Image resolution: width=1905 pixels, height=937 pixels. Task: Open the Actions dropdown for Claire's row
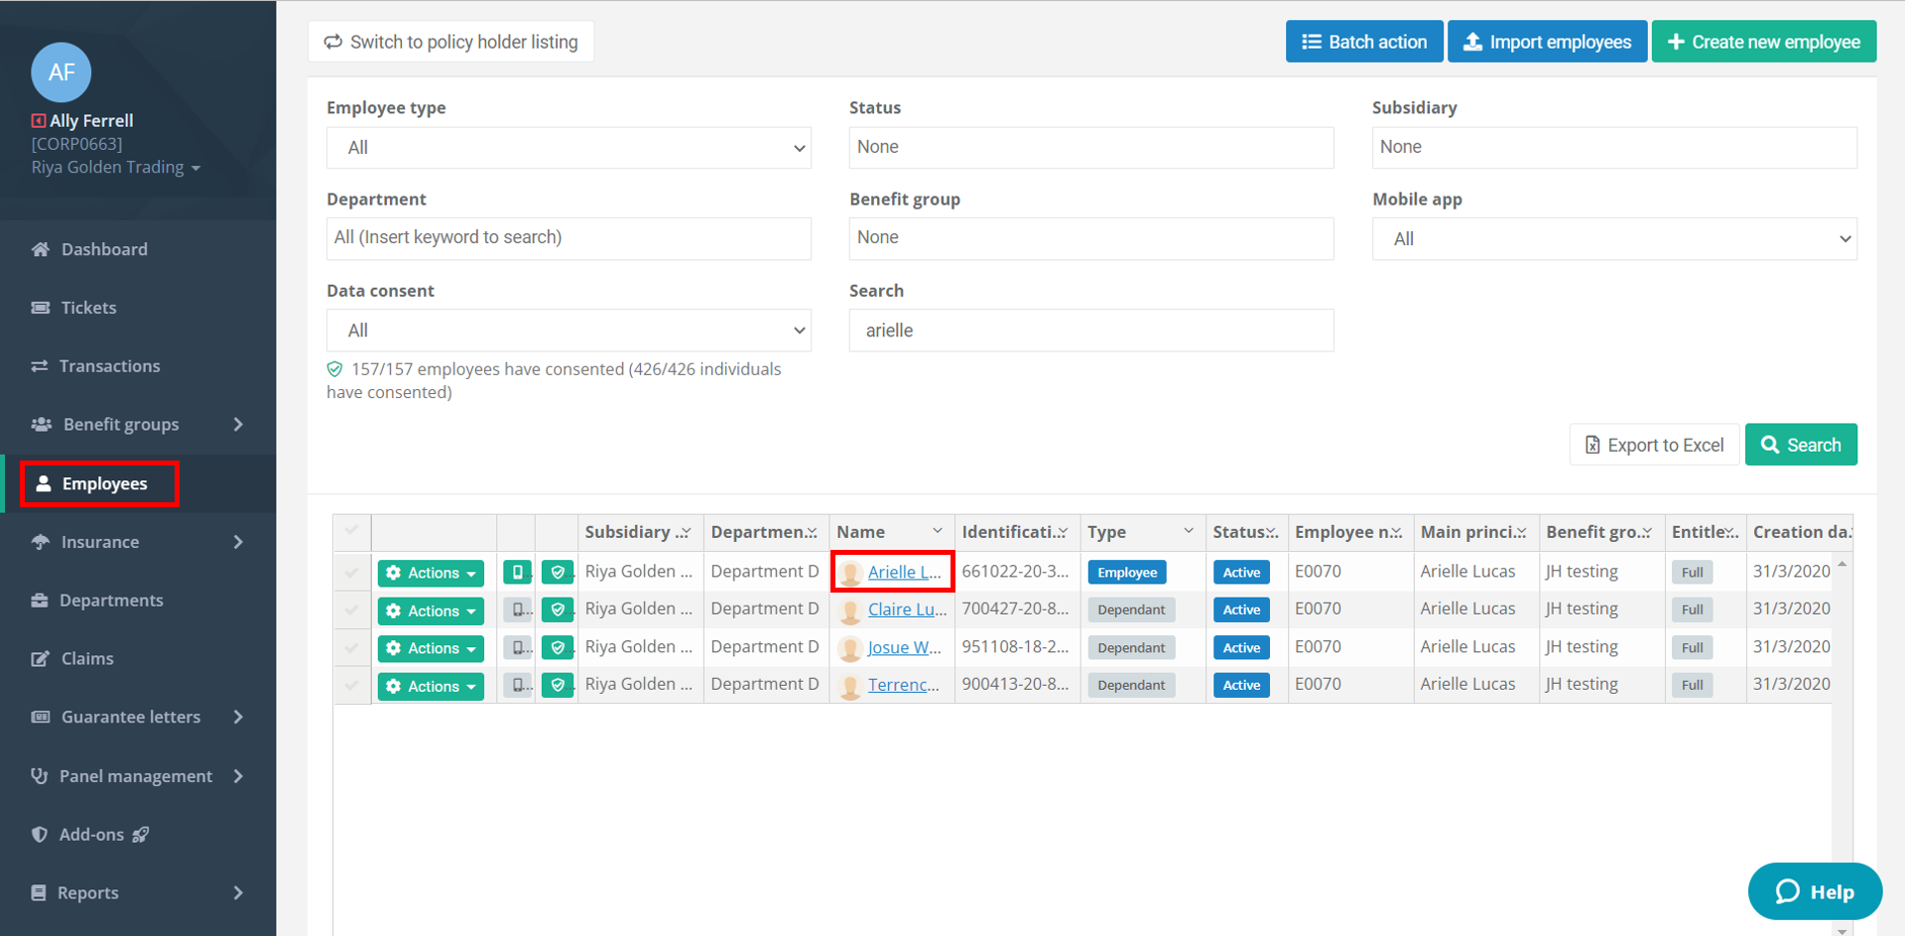point(431,611)
